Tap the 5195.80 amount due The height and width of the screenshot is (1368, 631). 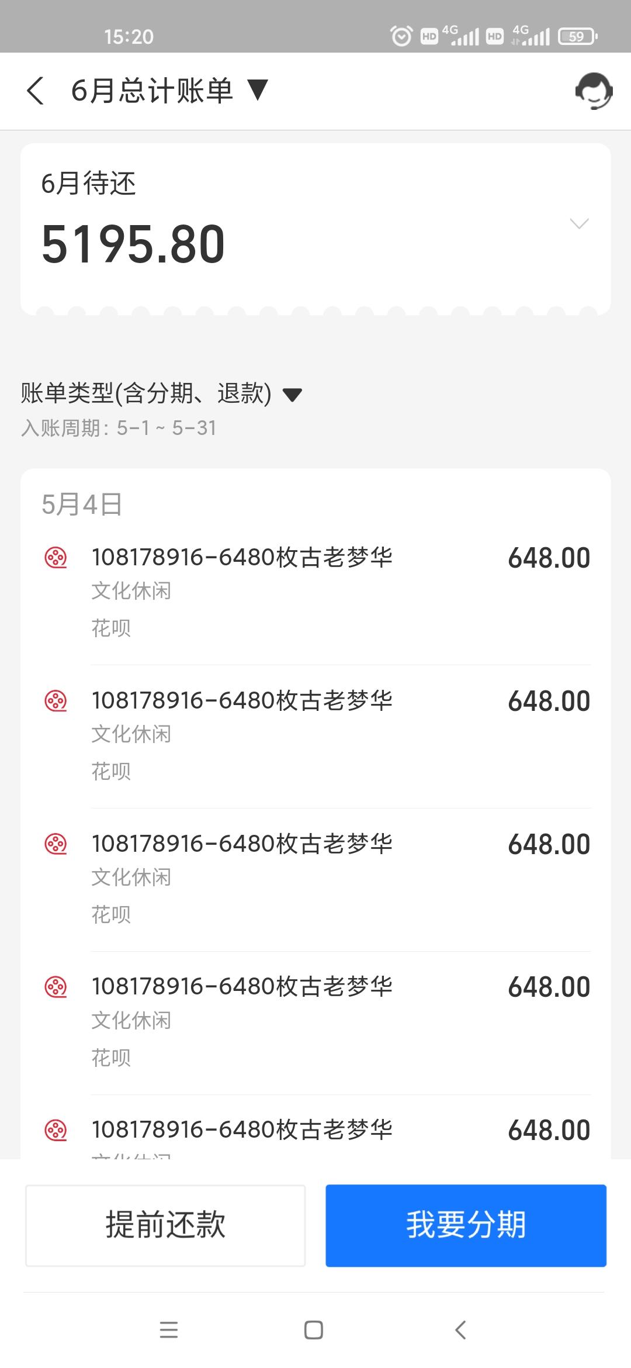[x=133, y=244]
